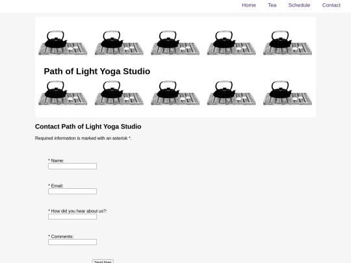
Task: Click the Send Now button
Action: click(103, 261)
